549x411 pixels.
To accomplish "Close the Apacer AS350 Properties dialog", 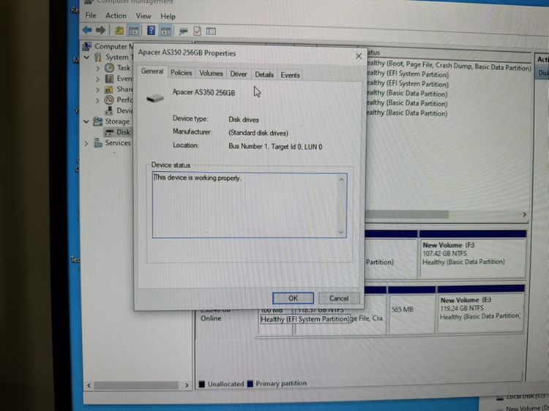I will [x=358, y=56].
